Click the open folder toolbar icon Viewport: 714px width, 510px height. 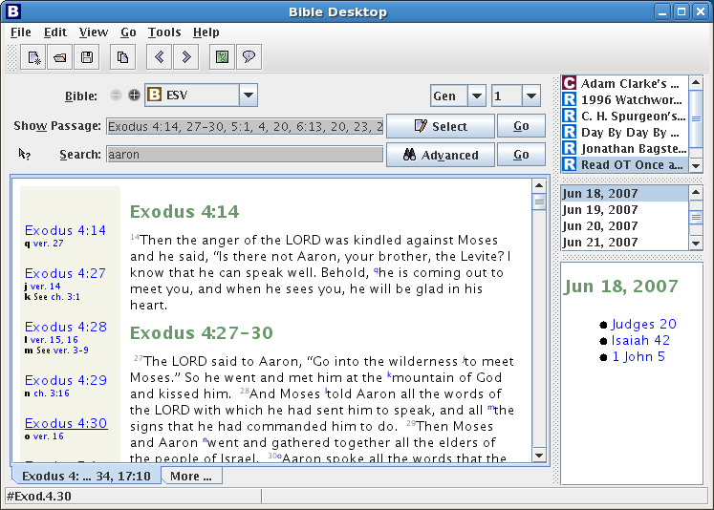pos(60,57)
